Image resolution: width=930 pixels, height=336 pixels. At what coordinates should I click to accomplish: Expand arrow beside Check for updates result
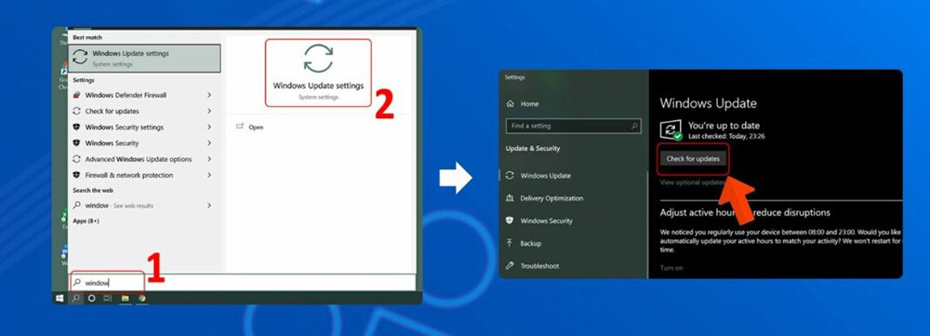tap(209, 111)
